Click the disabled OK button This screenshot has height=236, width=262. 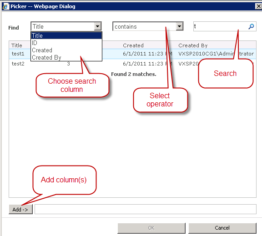(151, 228)
